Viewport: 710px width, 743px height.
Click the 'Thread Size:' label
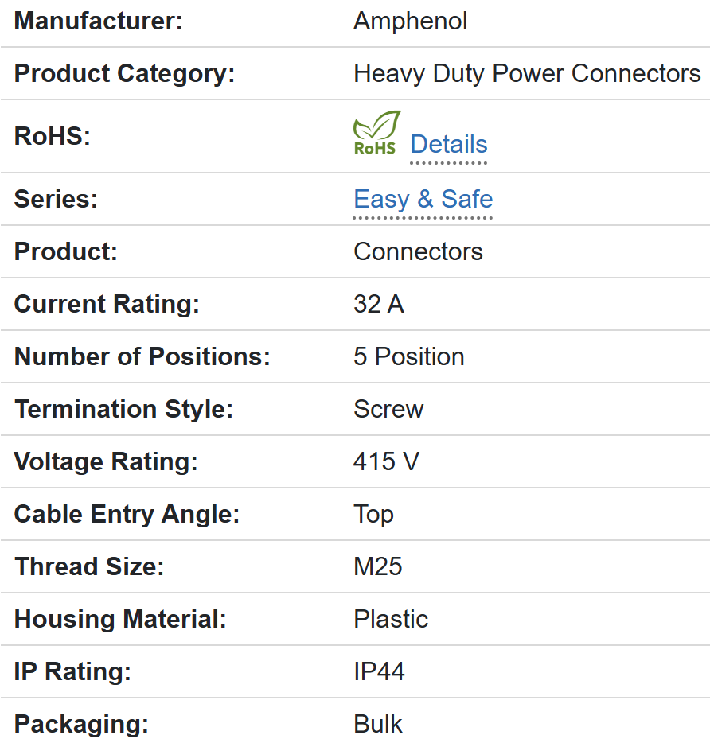pyautogui.click(x=89, y=566)
